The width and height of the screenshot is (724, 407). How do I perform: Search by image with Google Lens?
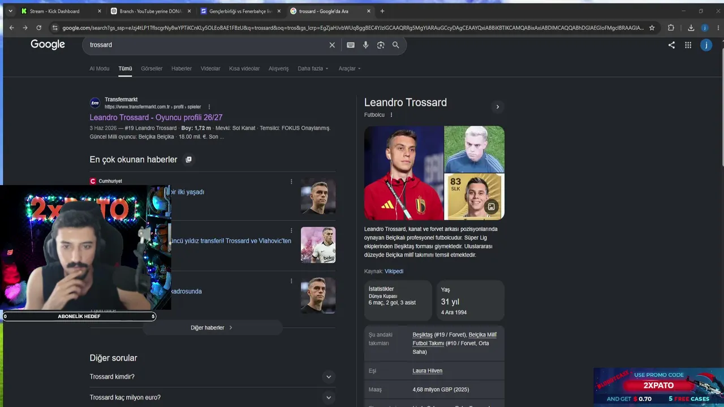click(381, 45)
